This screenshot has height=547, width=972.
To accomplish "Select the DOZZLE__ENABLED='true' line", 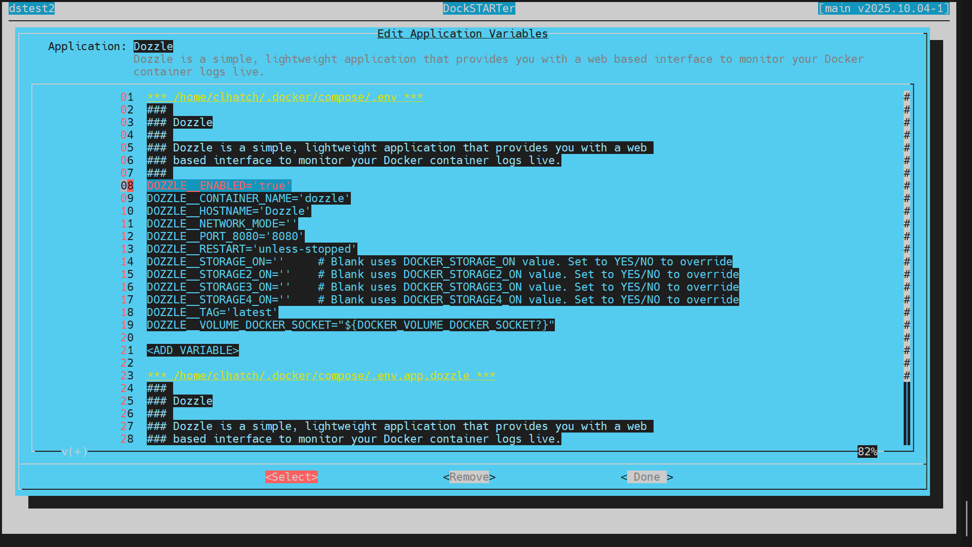I will point(219,186).
